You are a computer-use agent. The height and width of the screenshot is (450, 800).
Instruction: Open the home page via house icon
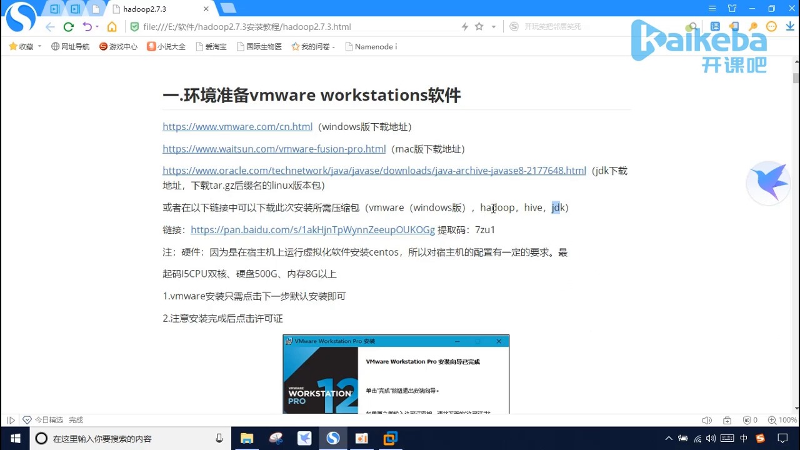112,27
